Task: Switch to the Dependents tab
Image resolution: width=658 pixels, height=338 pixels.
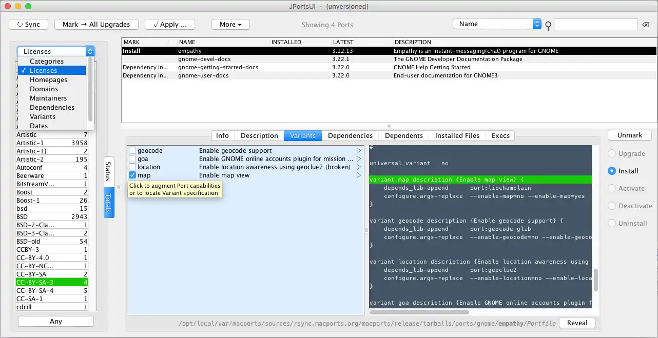Action: tap(404, 135)
